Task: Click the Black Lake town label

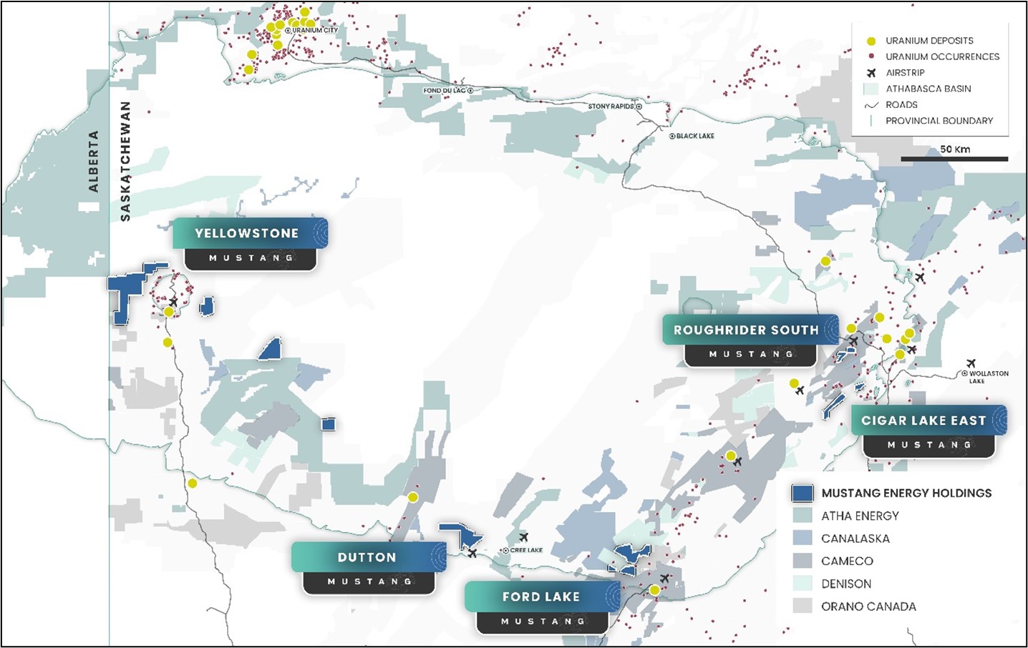Action: click(x=695, y=136)
